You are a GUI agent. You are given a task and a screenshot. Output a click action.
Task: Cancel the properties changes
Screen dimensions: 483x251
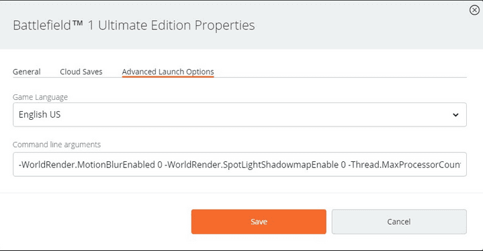point(399,222)
